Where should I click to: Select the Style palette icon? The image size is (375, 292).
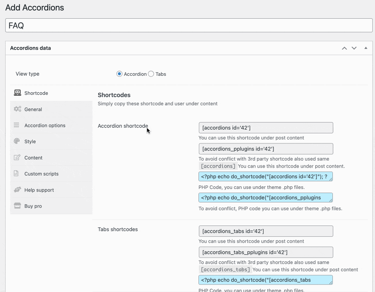tap(17, 141)
